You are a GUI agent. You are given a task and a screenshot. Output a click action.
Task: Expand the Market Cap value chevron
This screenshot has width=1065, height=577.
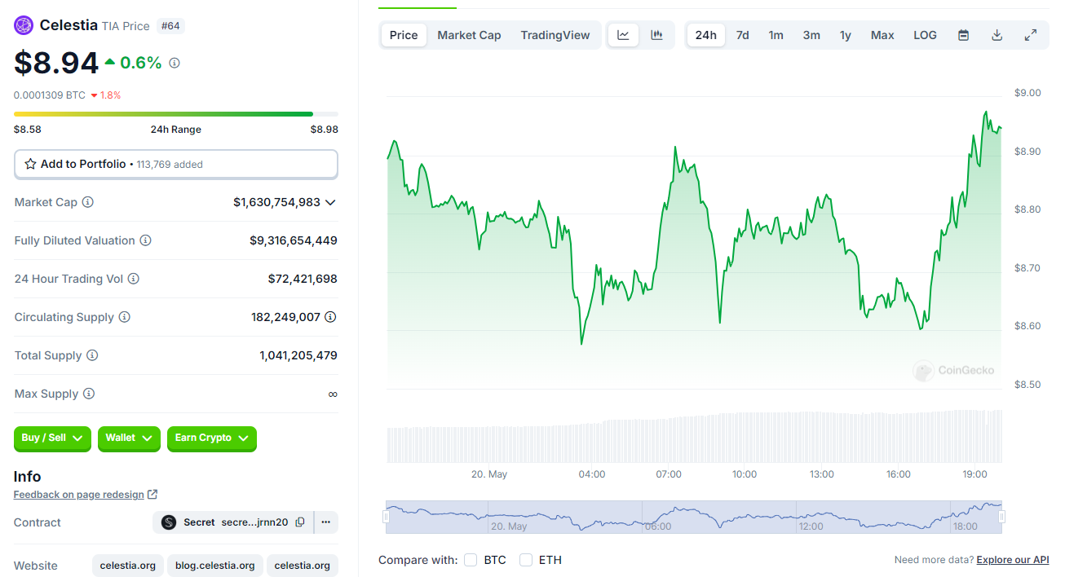330,202
